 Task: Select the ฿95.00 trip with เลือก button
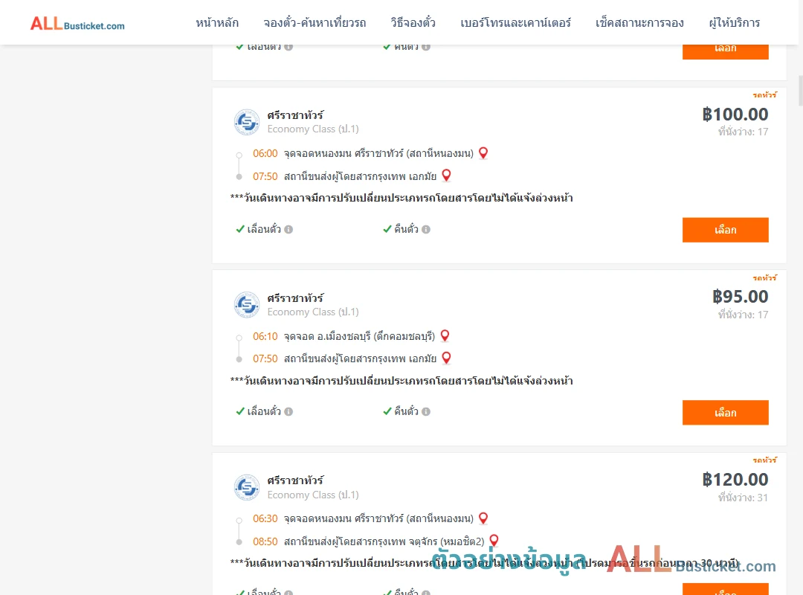pyautogui.click(x=725, y=413)
